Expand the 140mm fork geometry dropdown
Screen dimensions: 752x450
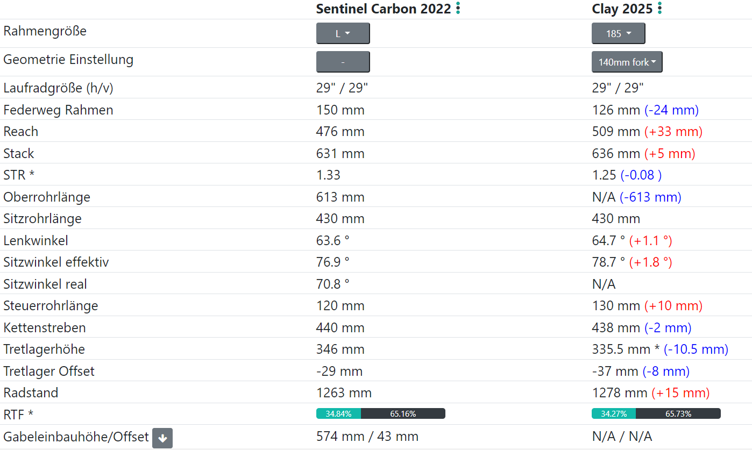627,62
